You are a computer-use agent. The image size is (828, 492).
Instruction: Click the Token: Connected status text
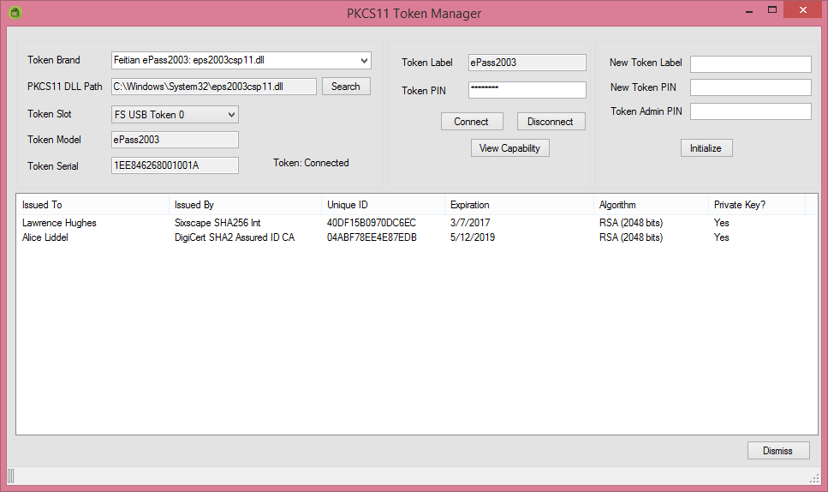[x=311, y=163]
